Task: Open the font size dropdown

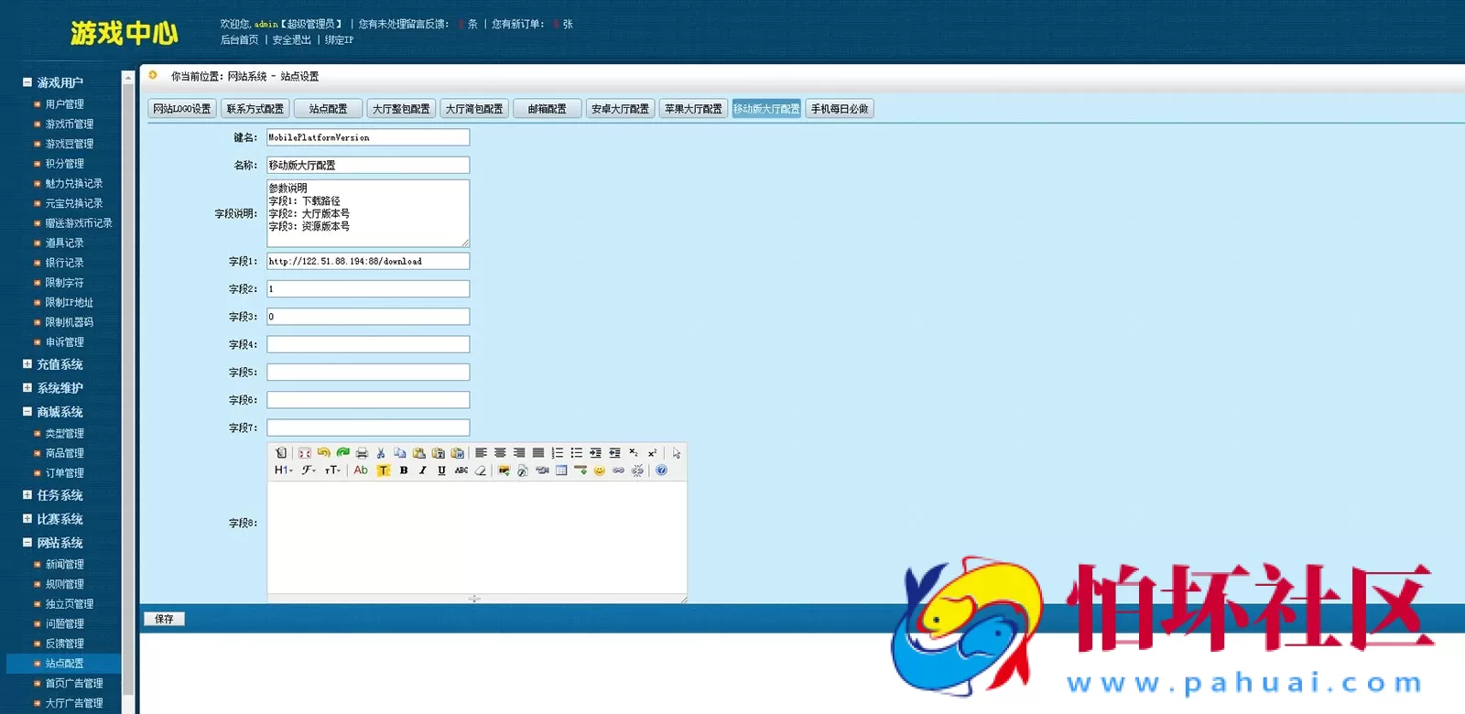Action: 332,471
